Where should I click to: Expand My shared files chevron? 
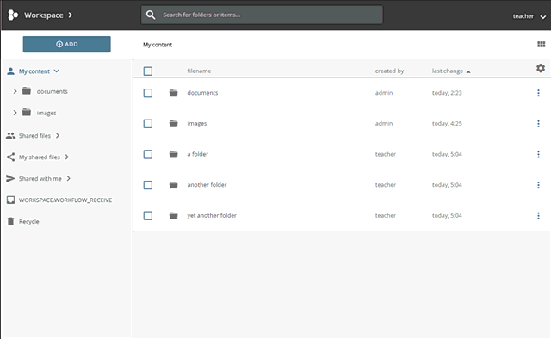pyautogui.click(x=67, y=157)
